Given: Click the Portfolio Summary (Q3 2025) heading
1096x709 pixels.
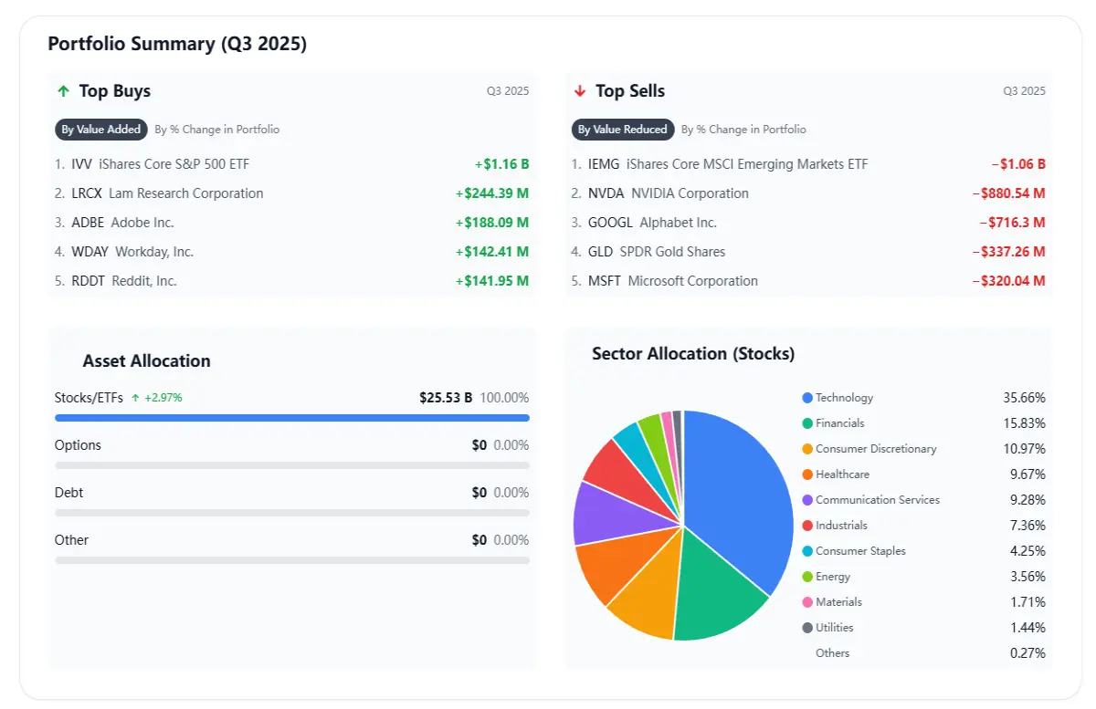Looking at the screenshot, I should point(177,44).
